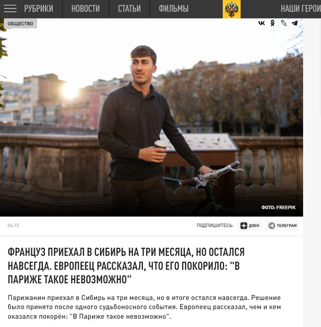Click the Dzen star icon

[x=243, y=226]
